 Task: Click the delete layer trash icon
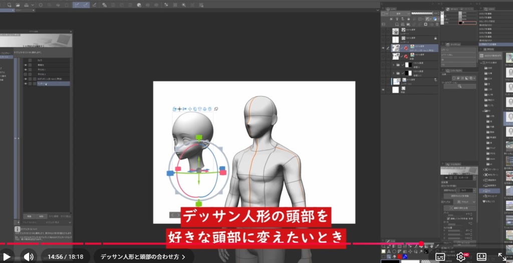pyautogui.click(x=436, y=24)
